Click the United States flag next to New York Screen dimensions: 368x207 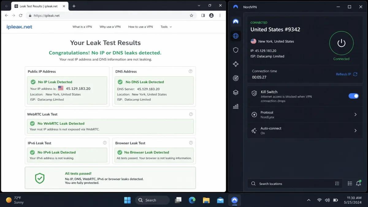pos(253,41)
